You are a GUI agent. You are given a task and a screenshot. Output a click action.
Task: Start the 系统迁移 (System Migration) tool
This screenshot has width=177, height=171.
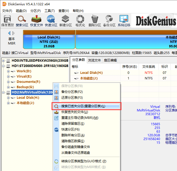(x=124, y=21)
